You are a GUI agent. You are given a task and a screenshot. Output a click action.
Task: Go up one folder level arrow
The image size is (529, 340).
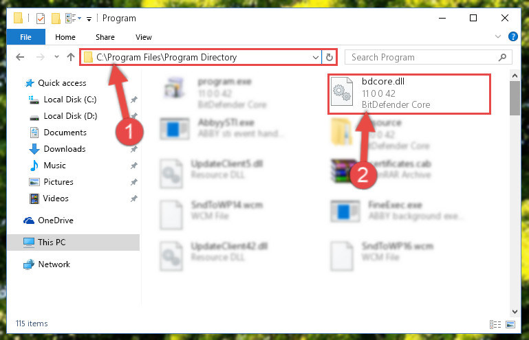71,57
